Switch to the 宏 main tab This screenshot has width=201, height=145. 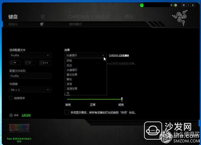coord(43,17)
